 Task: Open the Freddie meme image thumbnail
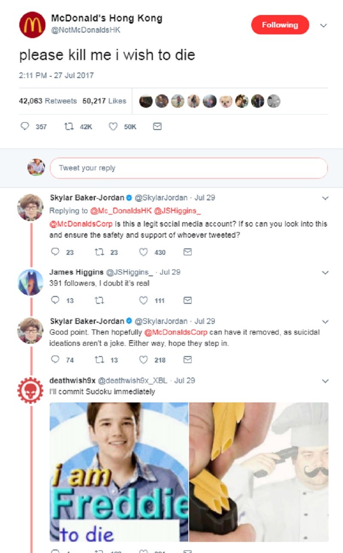119,471
